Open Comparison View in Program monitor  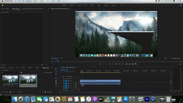(x=136, y=64)
